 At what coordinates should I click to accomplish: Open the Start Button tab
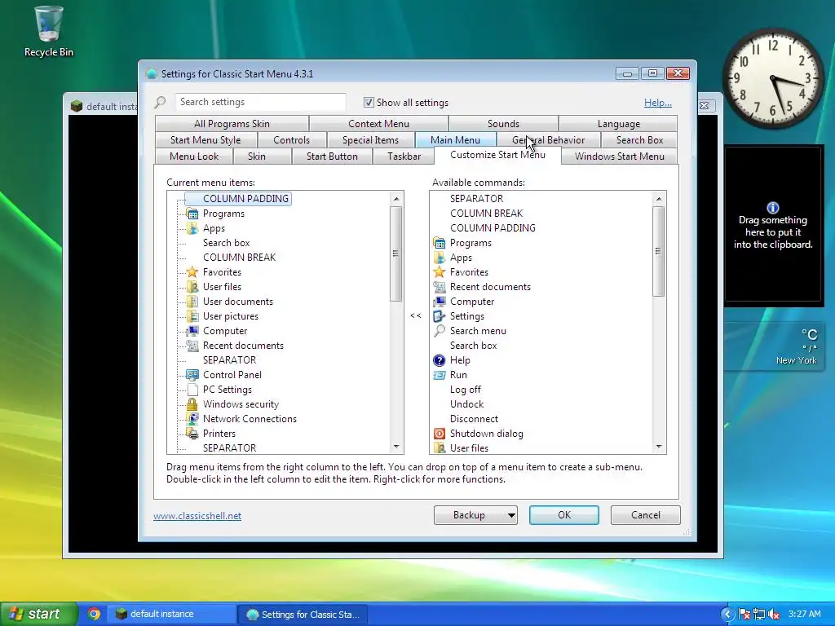point(332,156)
